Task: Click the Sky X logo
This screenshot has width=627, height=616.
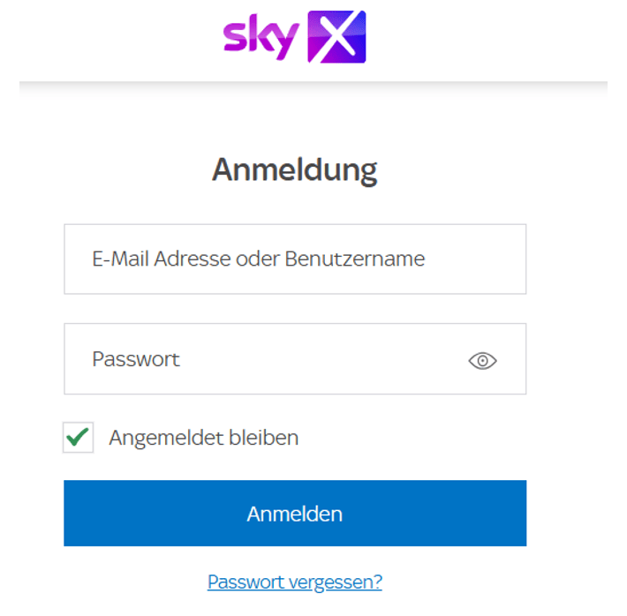Action: click(294, 37)
